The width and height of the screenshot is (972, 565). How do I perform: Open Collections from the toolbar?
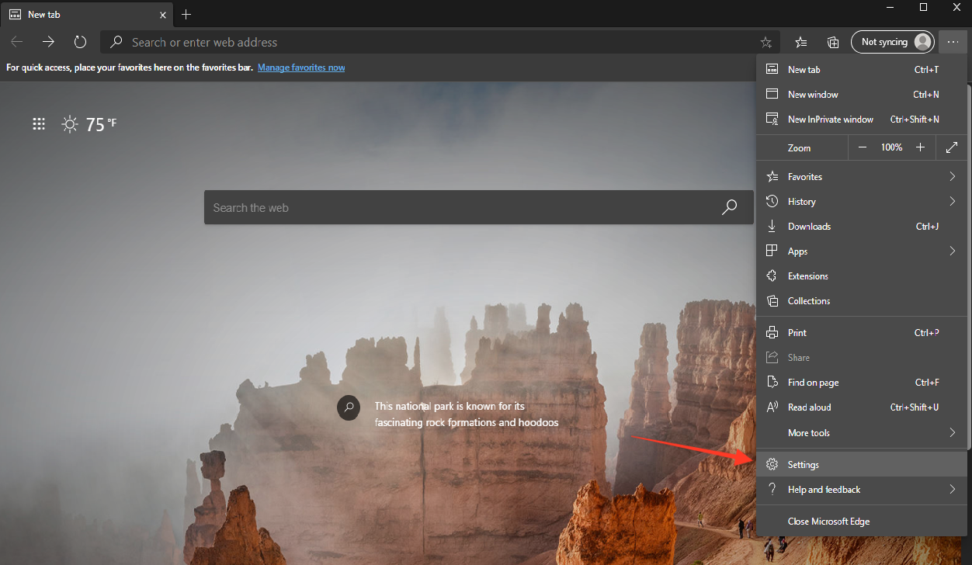832,42
